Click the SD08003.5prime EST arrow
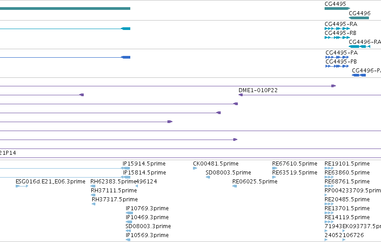The image size is (381, 242). [x=208, y=177]
